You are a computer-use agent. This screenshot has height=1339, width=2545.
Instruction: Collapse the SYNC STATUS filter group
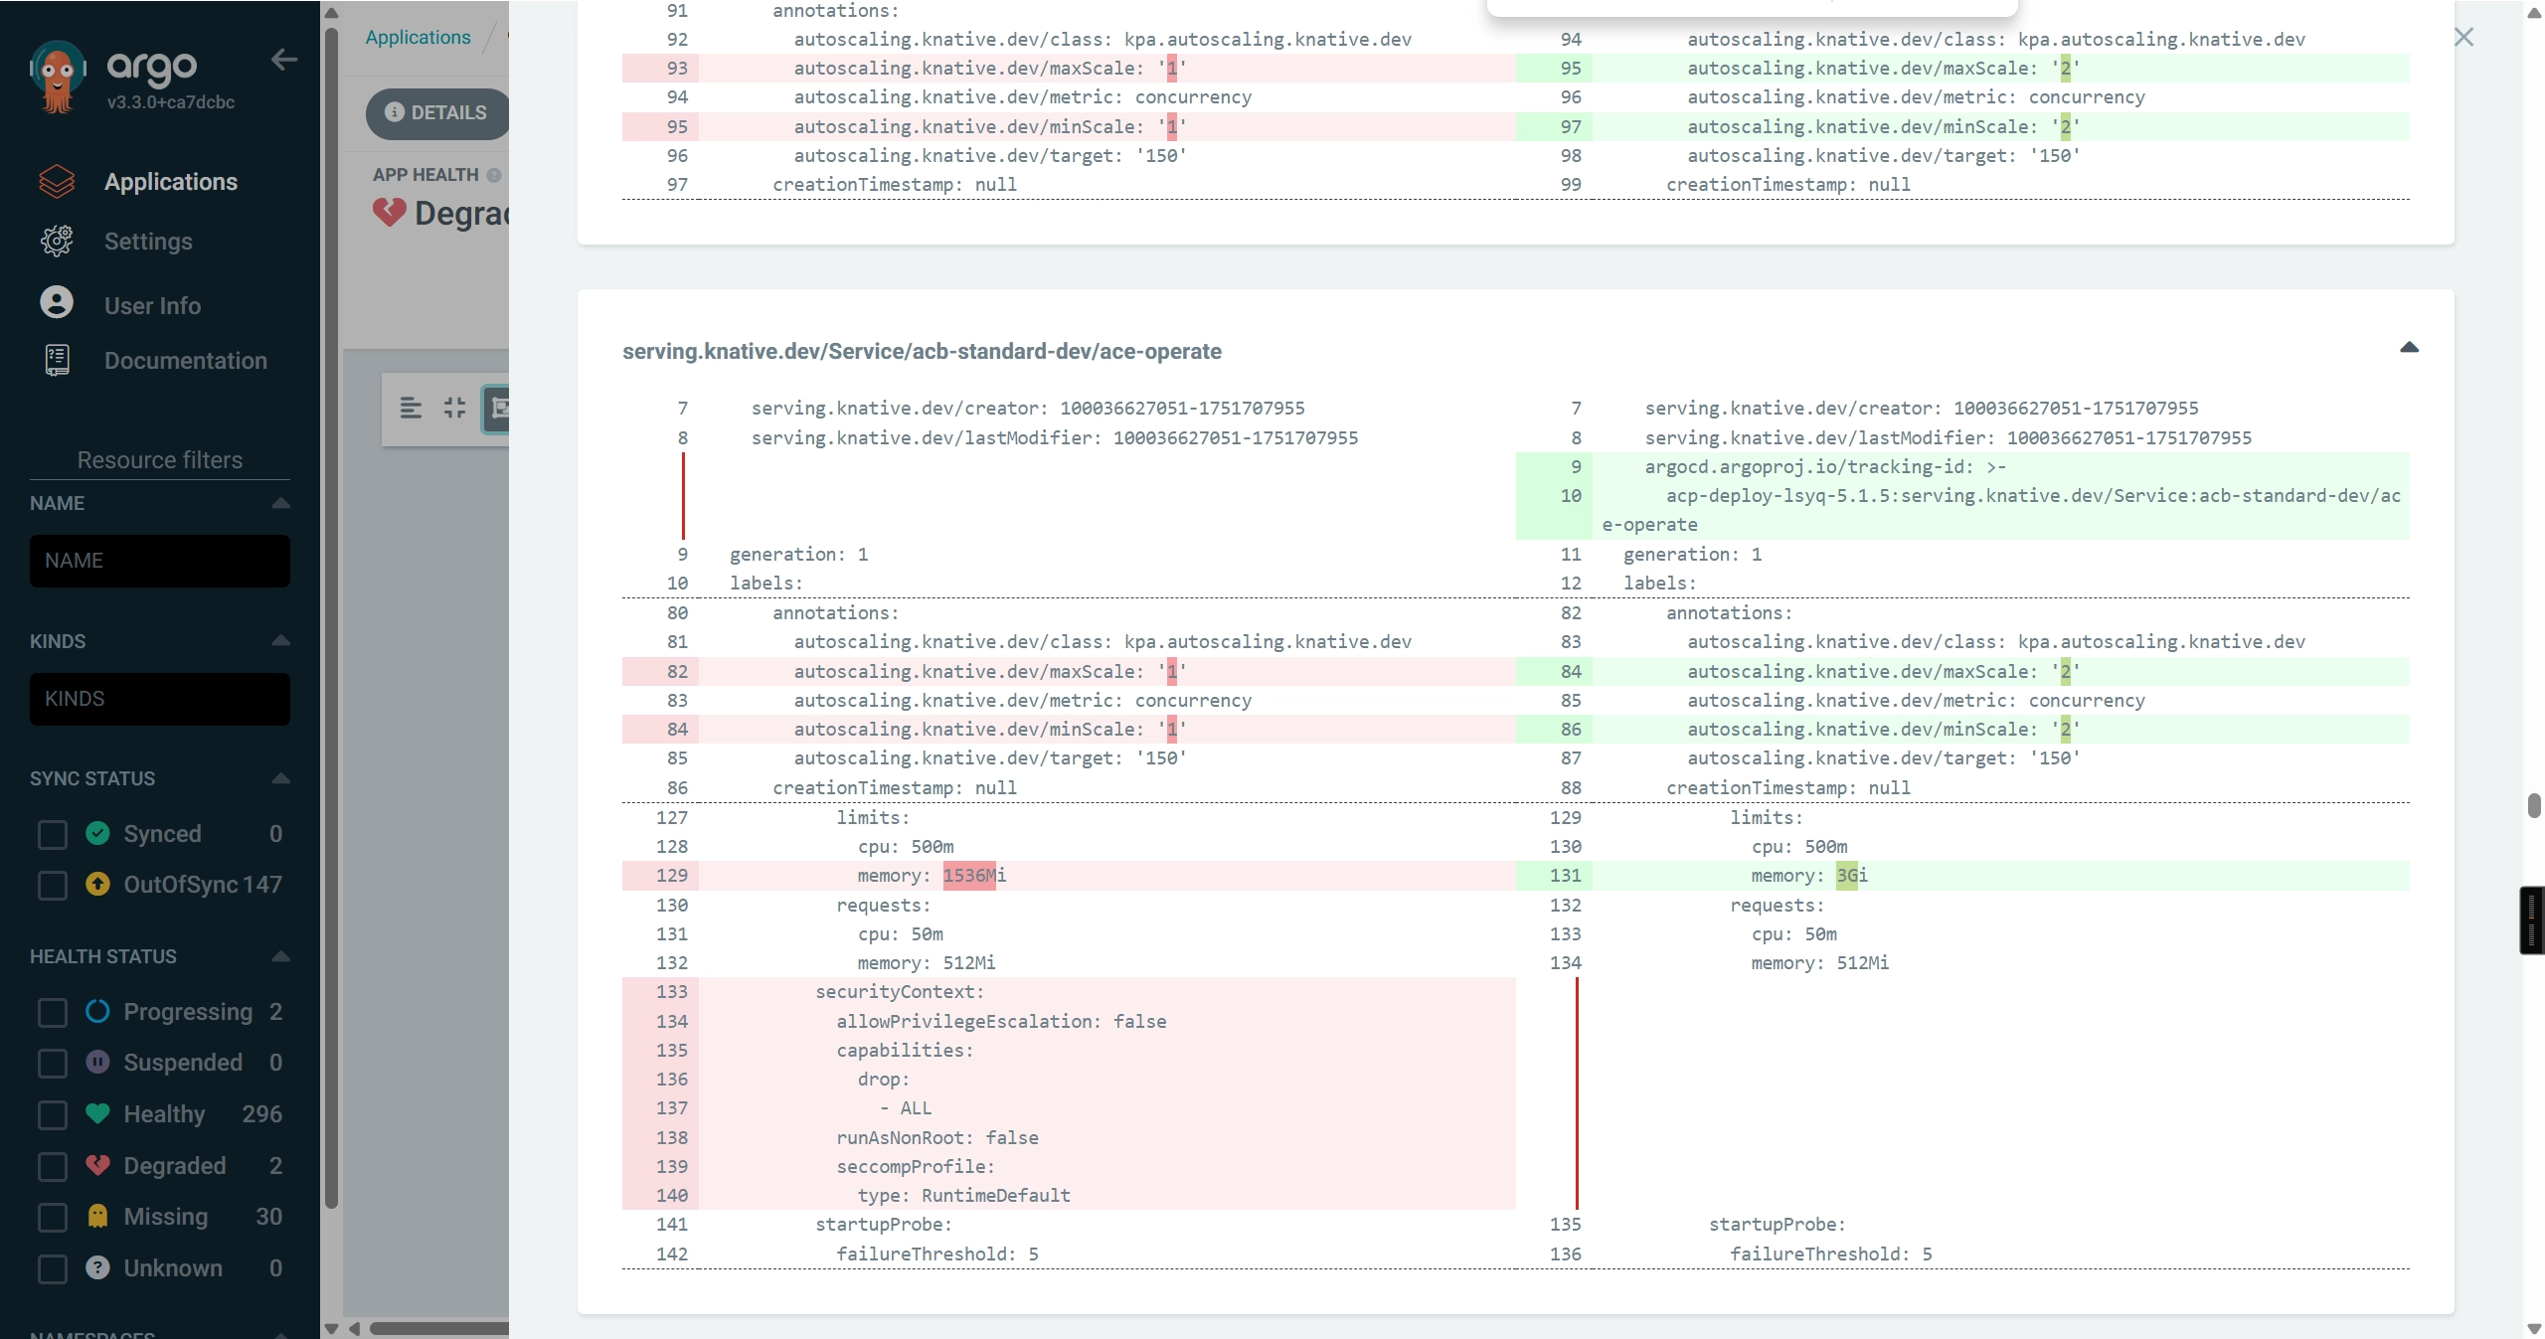(x=280, y=778)
